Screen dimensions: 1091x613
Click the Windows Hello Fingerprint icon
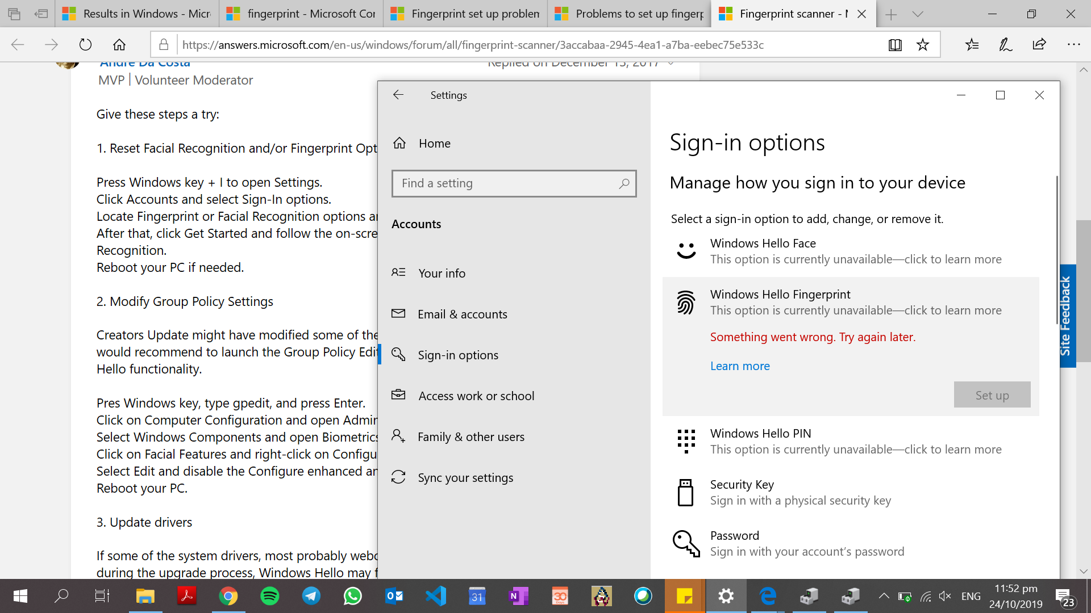[x=686, y=302]
